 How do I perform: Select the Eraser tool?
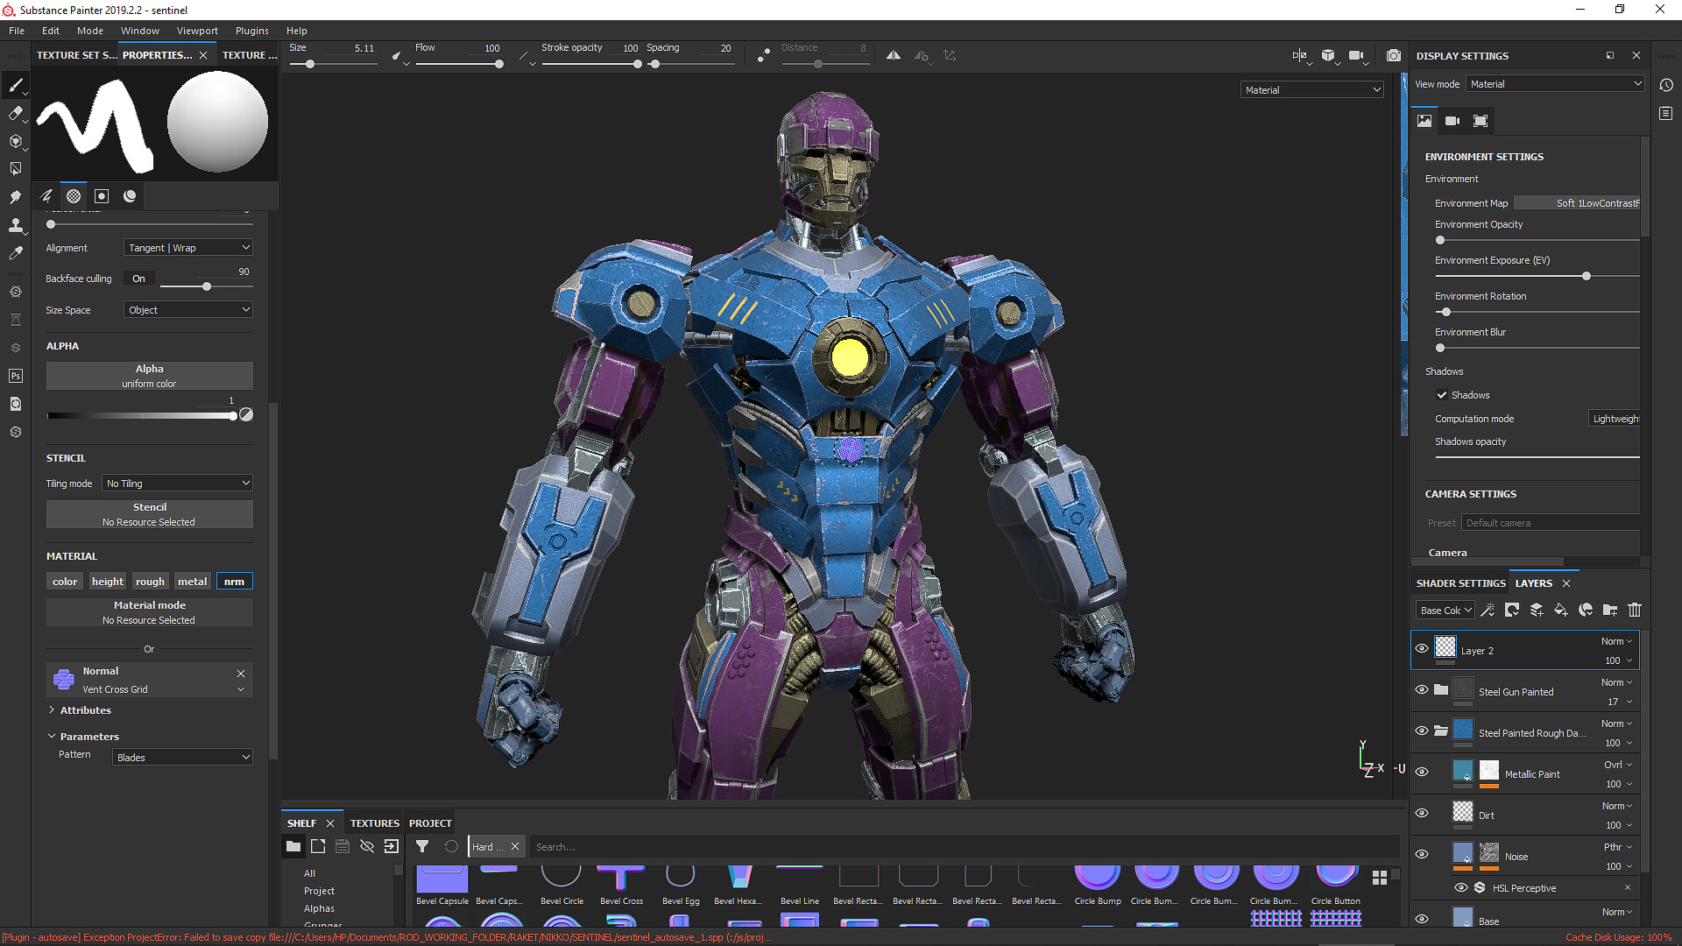click(16, 113)
